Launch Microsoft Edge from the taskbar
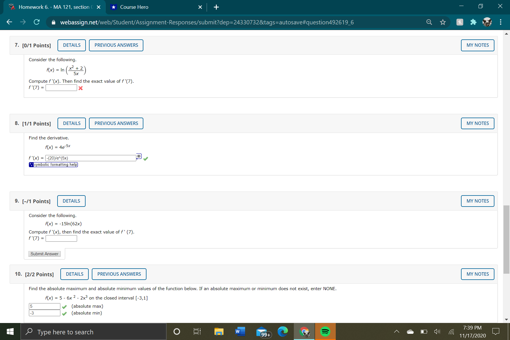 tap(282, 331)
